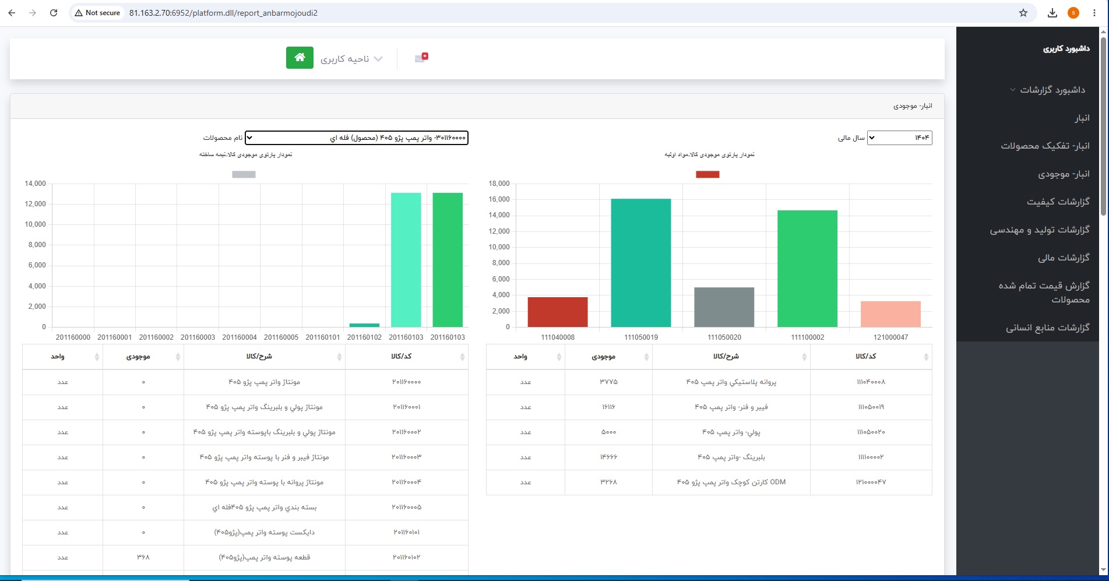This screenshot has height=581, width=1109.
Task: Open the سال مالی year dropdown
Action: pos(899,138)
